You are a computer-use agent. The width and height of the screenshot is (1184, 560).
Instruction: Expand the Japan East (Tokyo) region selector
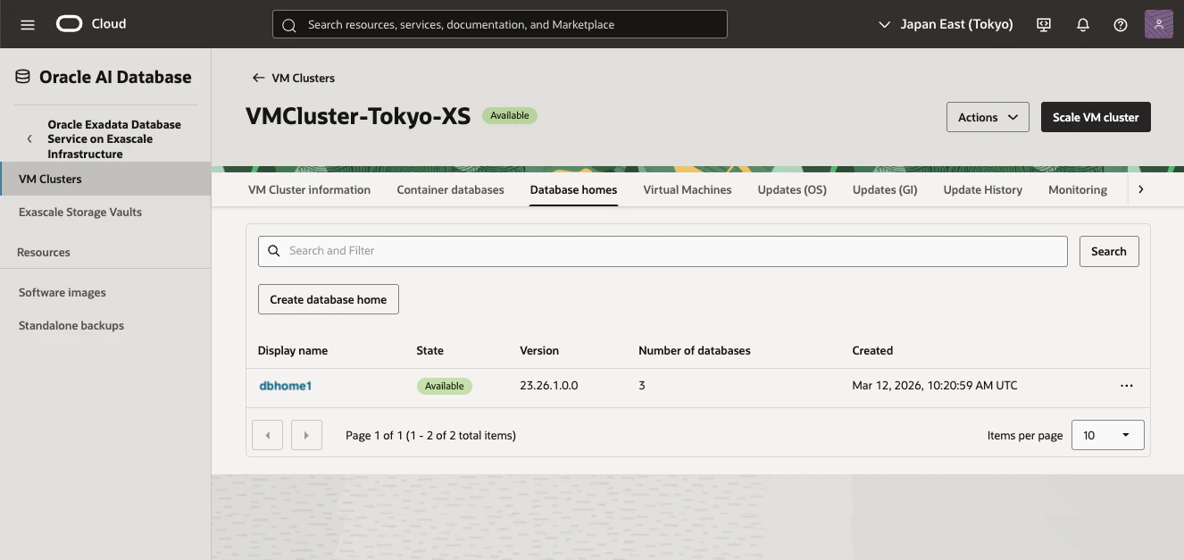coord(946,24)
